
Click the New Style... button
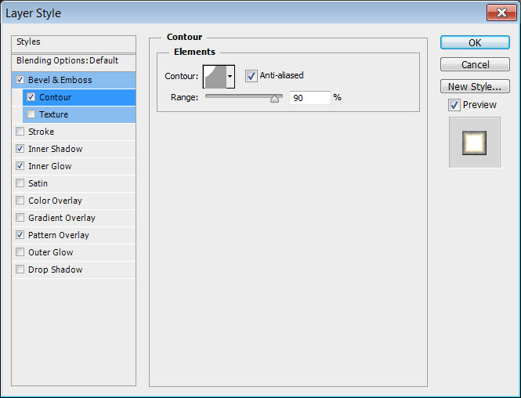pos(475,86)
